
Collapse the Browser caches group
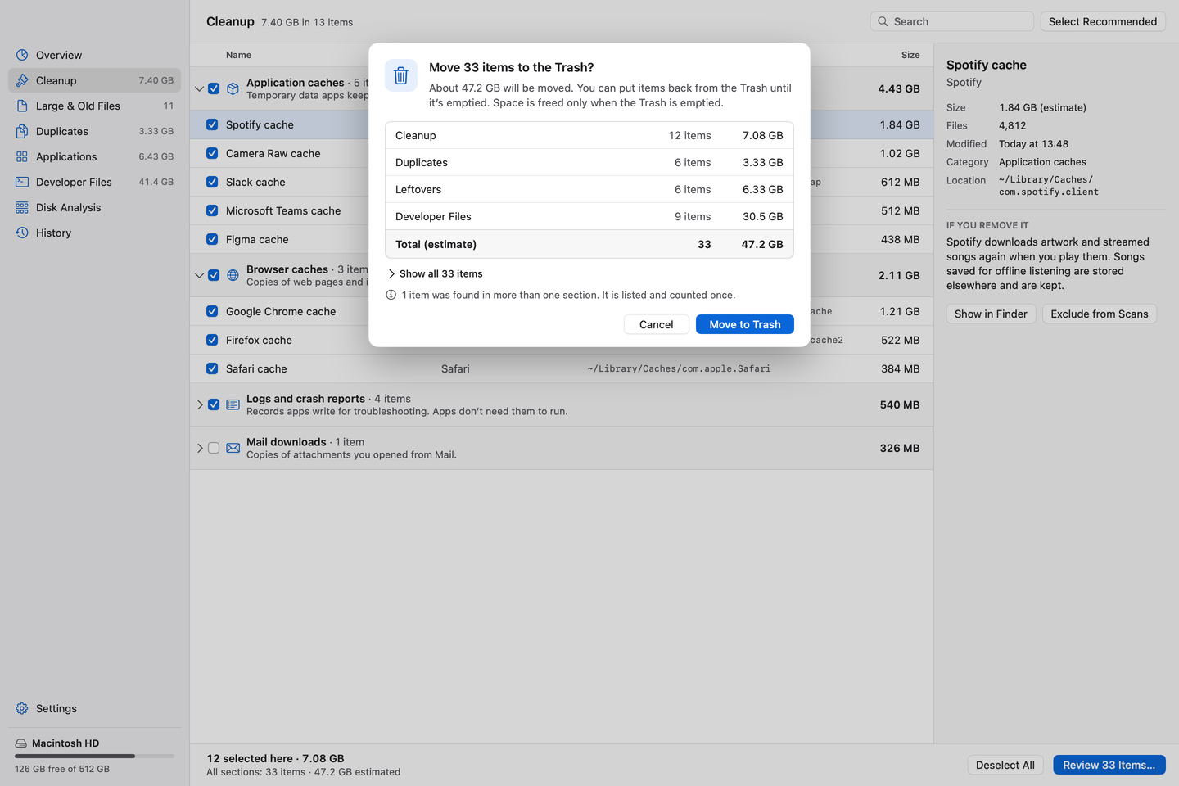(200, 275)
